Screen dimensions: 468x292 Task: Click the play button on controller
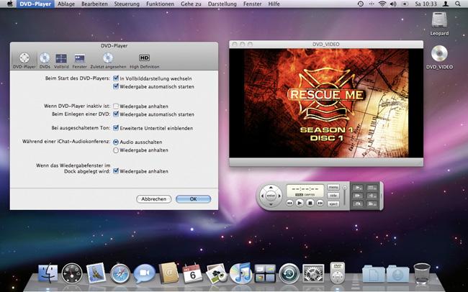tap(300, 203)
